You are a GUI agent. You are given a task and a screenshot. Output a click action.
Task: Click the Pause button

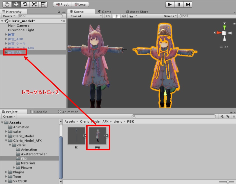click(179, 4)
